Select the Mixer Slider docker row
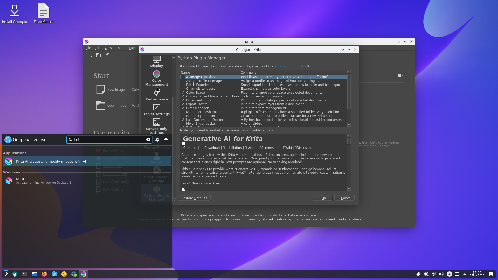 [263, 124]
